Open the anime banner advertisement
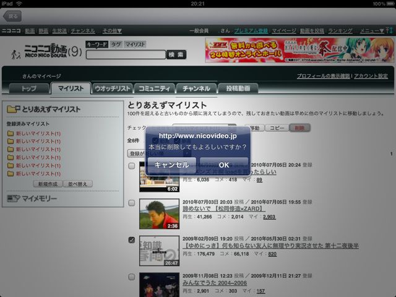 click(299, 50)
